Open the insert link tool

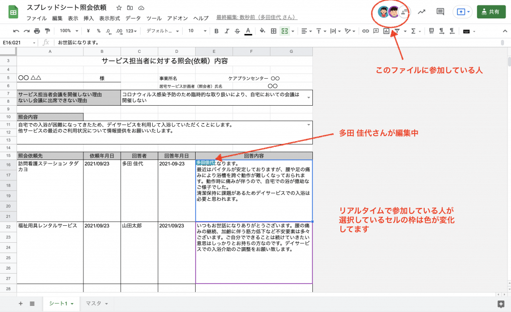pyautogui.click(x=365, y=31)
